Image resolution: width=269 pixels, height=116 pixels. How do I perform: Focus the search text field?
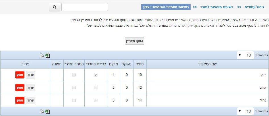click(x=85, y=7)
